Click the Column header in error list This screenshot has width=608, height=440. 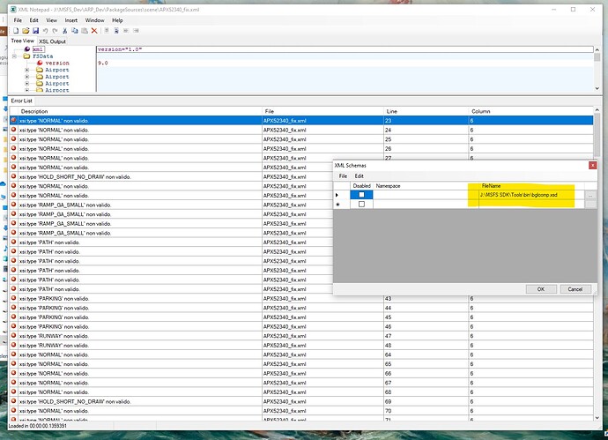(530, 111)
